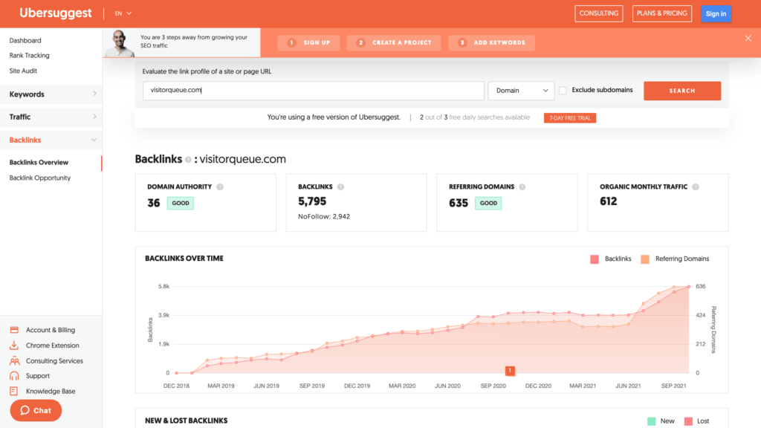
Task: Click the New legend green swatch
Action: [x=652, y=421]
